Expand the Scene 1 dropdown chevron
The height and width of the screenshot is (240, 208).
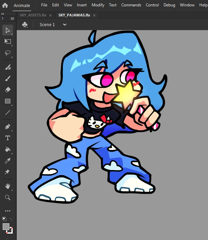tap(65, 24)
